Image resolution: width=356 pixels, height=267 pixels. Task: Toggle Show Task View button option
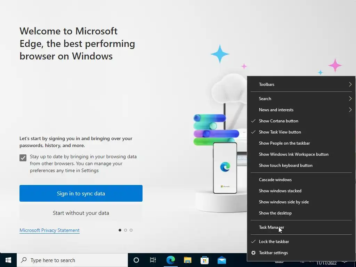[x=301, y=132]
